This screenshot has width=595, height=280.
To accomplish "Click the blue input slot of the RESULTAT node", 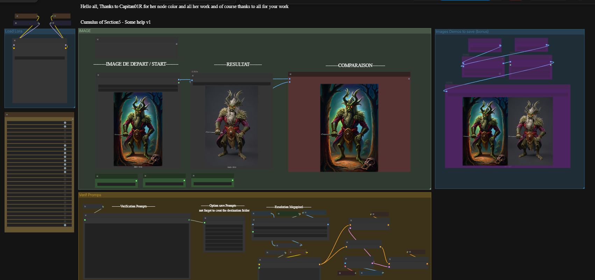I will (192, 80).
